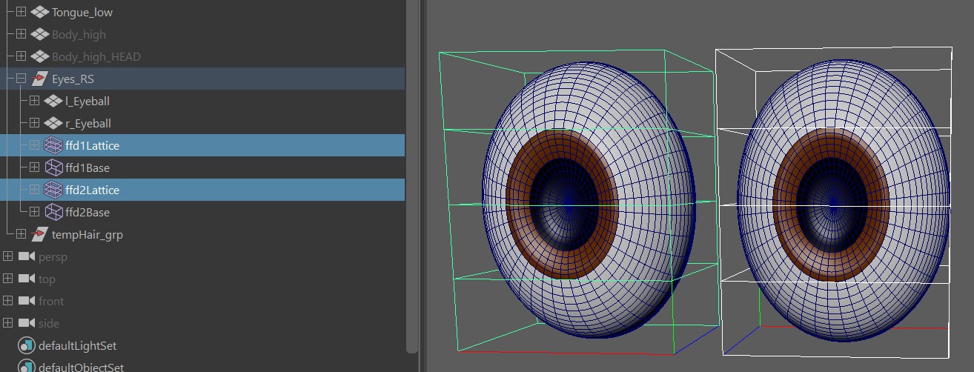Expand the front camera node

point(7,302)
